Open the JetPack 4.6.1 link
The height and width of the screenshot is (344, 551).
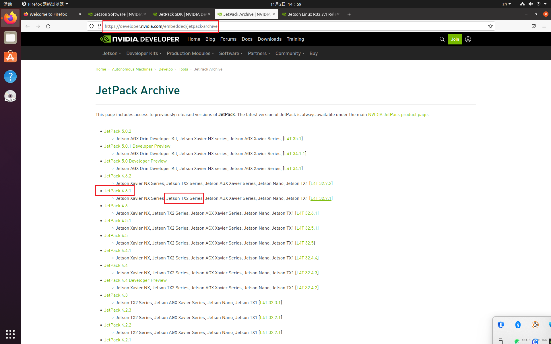coord(118,191)
